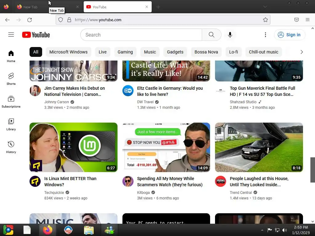Open Chrome from the taskbar

click(8, 230)
